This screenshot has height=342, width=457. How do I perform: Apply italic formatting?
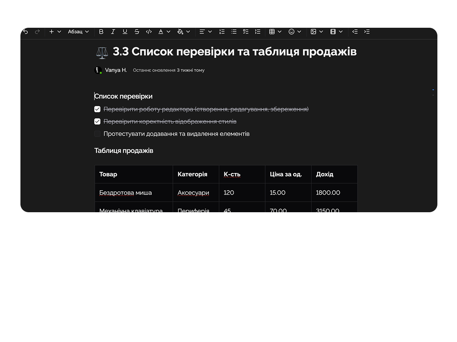click(x=113, y=31)
